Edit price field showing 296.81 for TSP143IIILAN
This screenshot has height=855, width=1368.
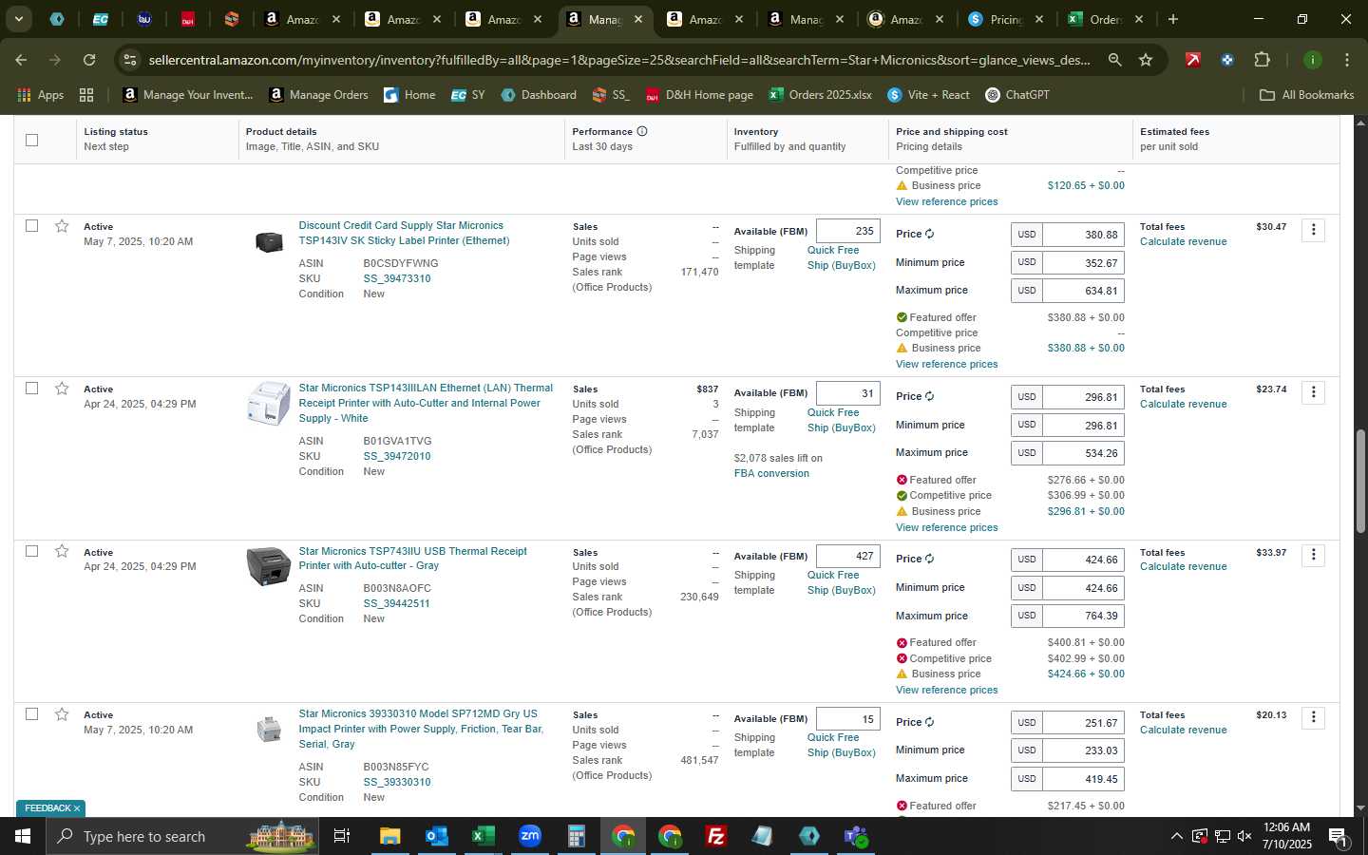(x=1083, y=397)
